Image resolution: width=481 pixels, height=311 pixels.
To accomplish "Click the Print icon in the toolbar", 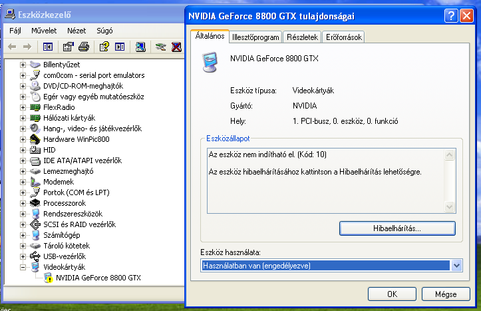I will (84, 47).
